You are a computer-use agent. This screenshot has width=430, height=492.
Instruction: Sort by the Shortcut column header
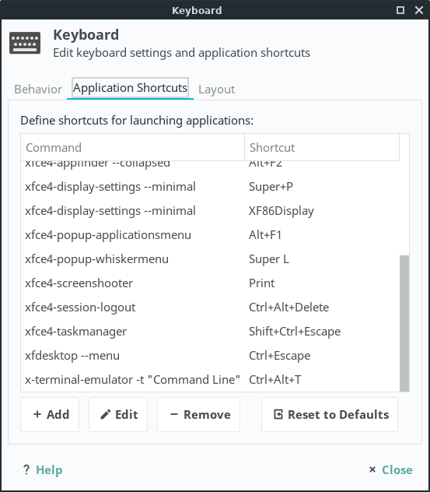coord(322,147)
